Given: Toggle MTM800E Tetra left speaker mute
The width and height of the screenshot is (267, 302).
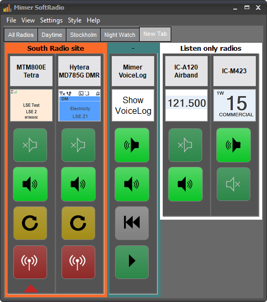Looking at the screenshot, I should click(30, 145).
